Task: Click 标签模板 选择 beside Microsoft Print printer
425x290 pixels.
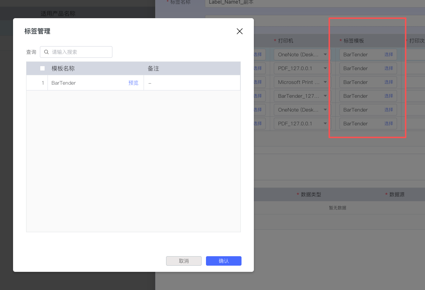Action: [389, 82]
